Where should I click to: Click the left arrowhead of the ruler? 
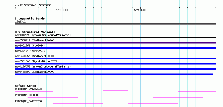(16, 8)
